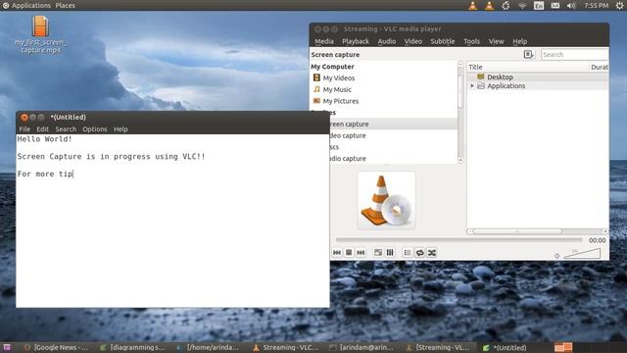The image size is (627, 353).
Task: Open Help menu in text editor
Action: coord(121,128)
